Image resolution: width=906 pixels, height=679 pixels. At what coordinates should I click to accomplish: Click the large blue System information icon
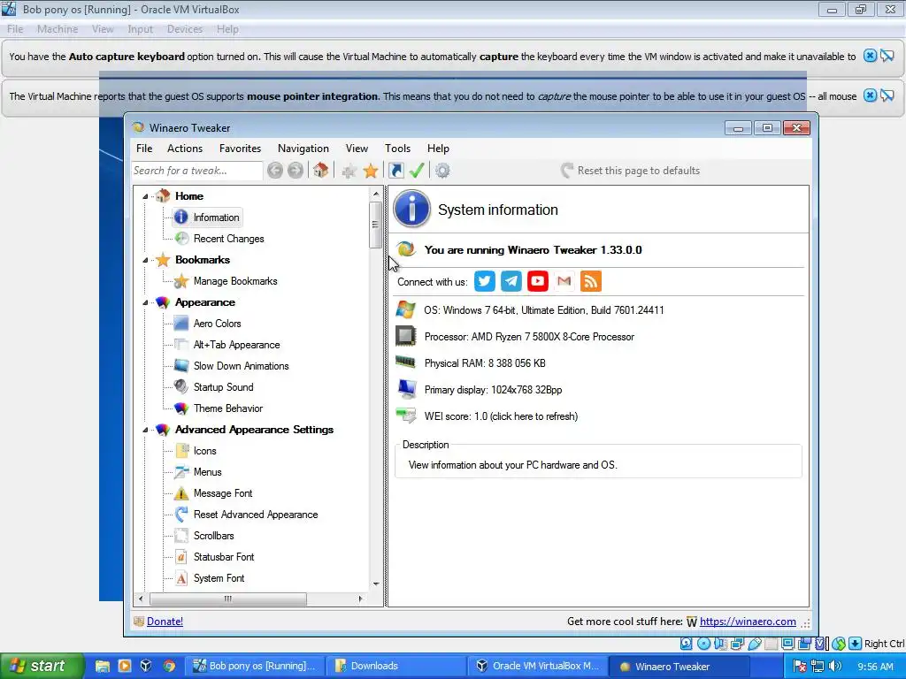[x=411, y=209]
